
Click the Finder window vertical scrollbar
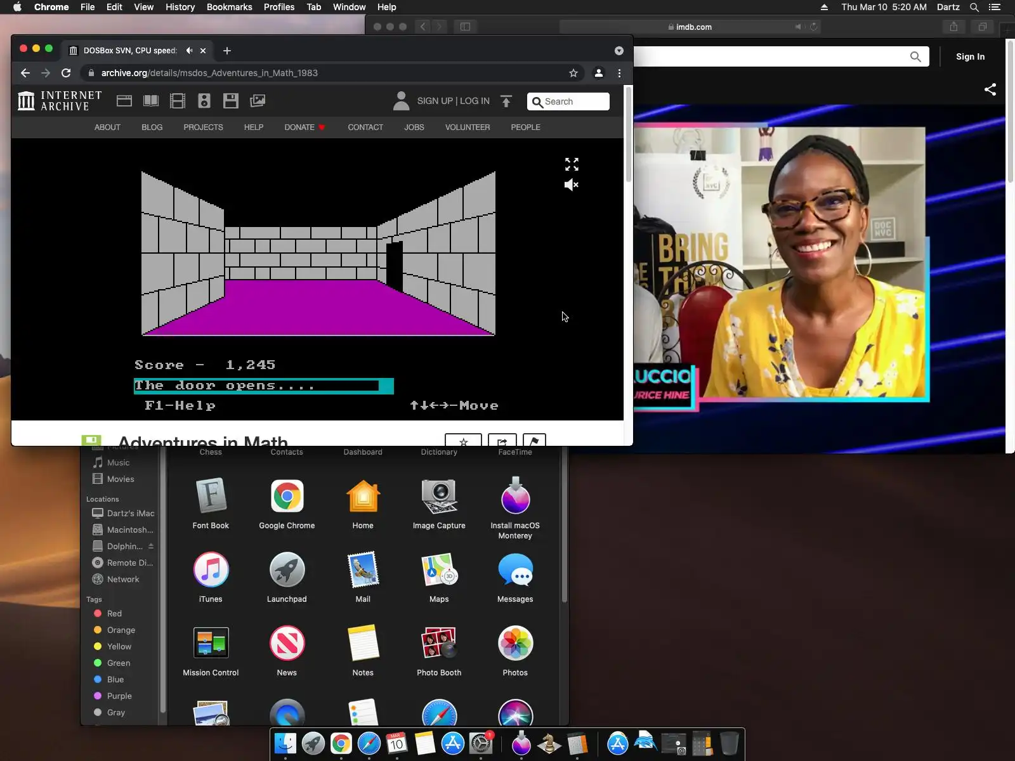click(564, 523)
